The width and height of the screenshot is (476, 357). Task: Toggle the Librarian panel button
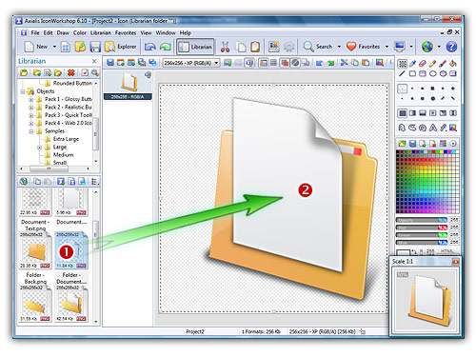coord(195,47)
